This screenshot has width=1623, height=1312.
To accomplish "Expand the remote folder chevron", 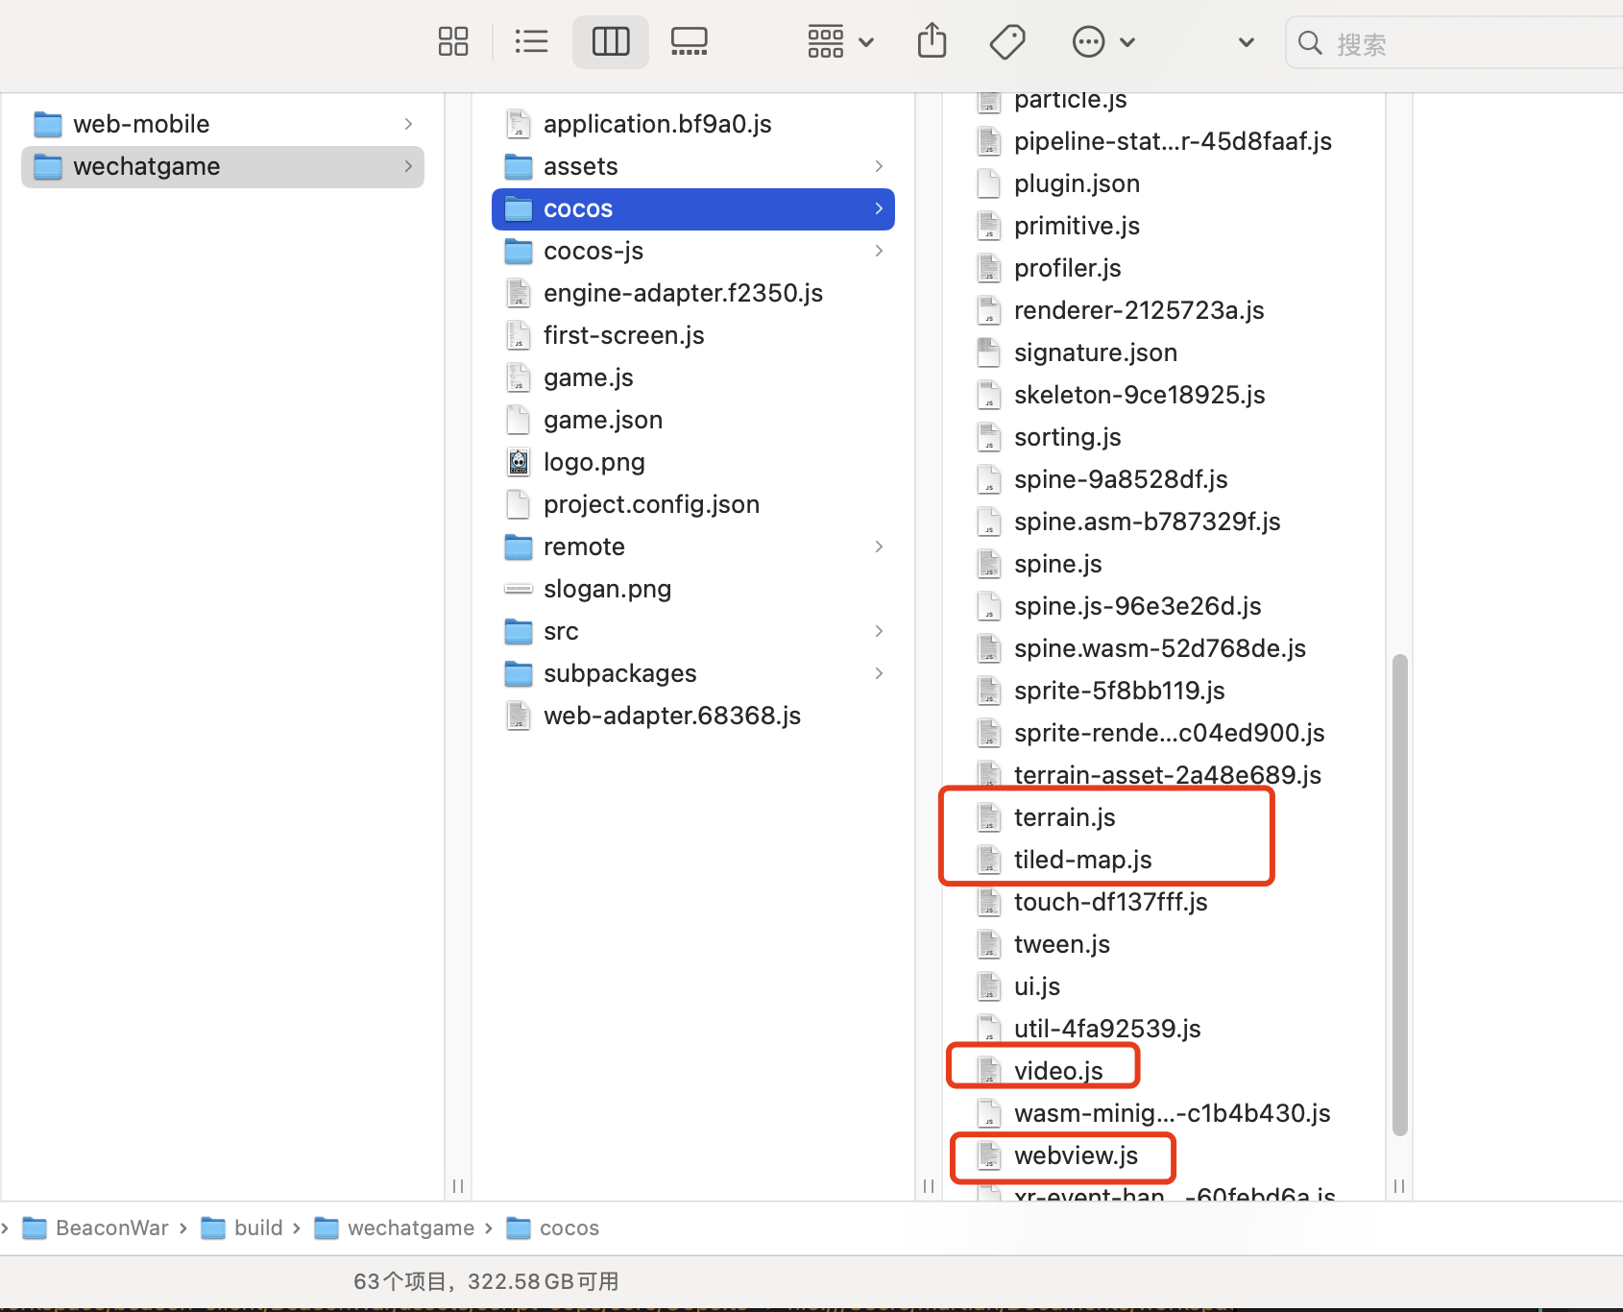I will click(x=879, y=547).
